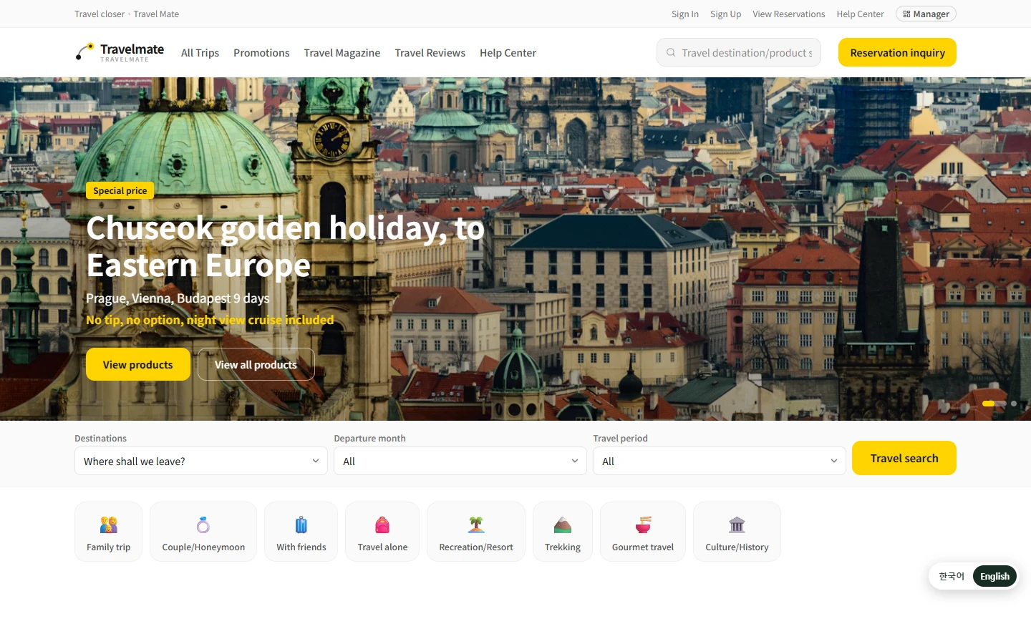Click the View all products button
Screen dimensions: 1031x644
click(256, 364)
